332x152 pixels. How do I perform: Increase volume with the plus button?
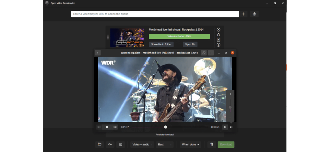click(x=230, y=94)
